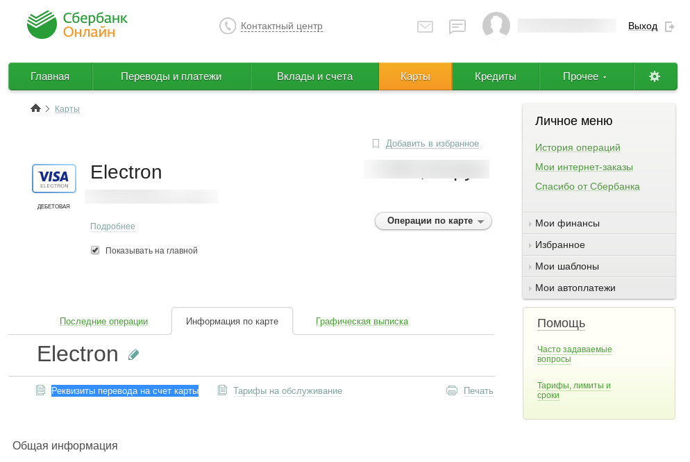Screen dimensions: 690x462
Task: Click the Личное меню heading
Action: click(574, 121)
